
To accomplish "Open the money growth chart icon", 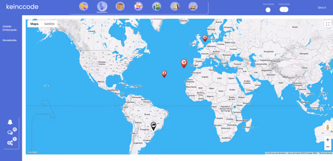I will [x=156, y=6].
